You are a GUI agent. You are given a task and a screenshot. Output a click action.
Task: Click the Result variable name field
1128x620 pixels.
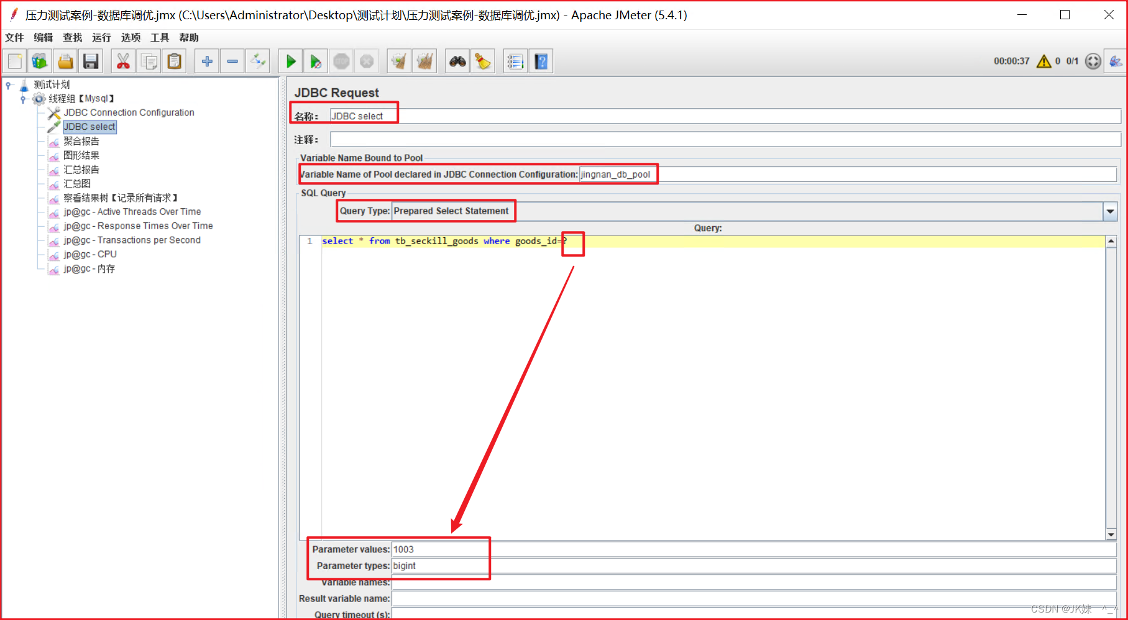click(x=754, y=598)
